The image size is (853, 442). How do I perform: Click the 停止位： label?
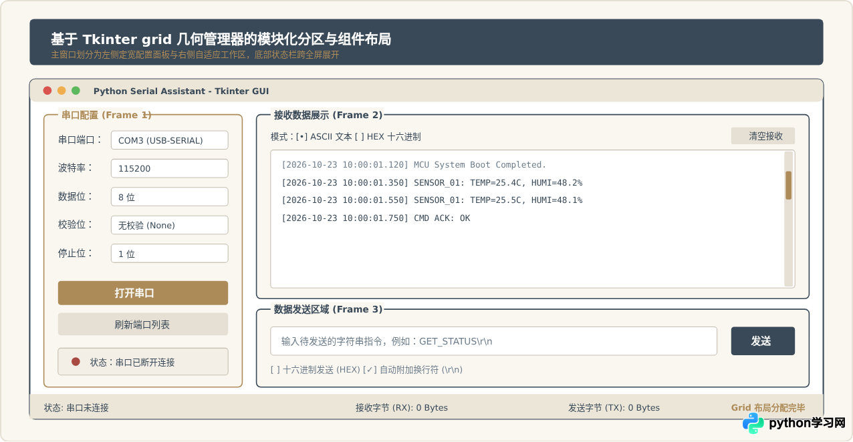pyautogui.click(x=76, y=253)
